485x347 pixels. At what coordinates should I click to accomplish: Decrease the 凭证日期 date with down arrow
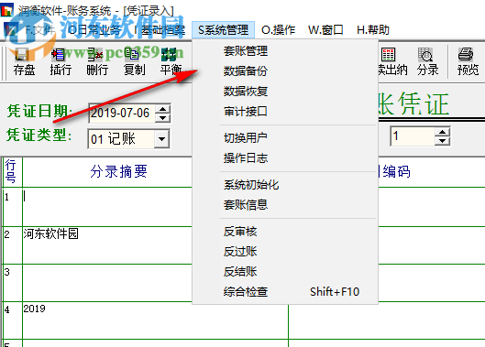pos(162,118)
